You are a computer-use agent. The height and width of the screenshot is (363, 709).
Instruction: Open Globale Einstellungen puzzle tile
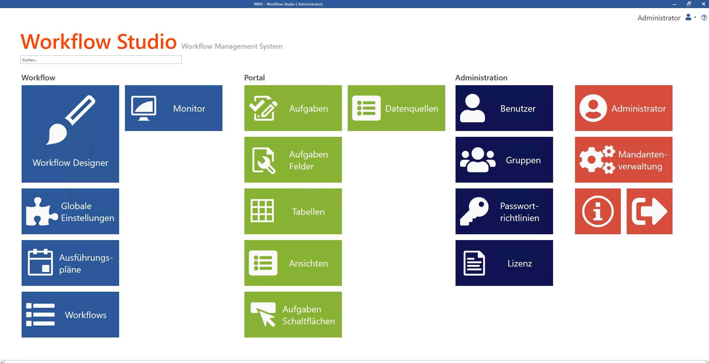pos(70,211)
